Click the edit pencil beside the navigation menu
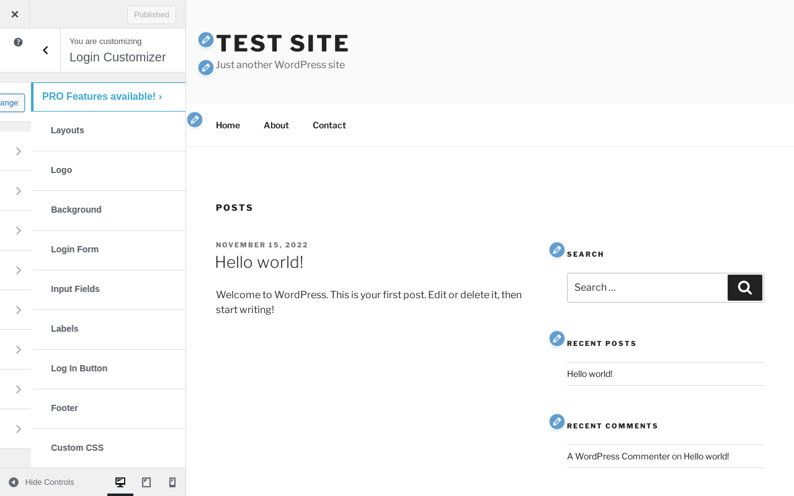This screenshot has height=496, width=794. tap(195, 120)
